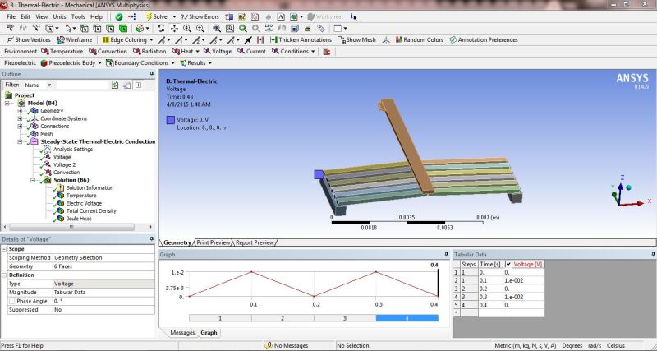Insert a Radiation load from the toolbar
This screenshot has height=351, width=657.
click(x=149, y=51)
